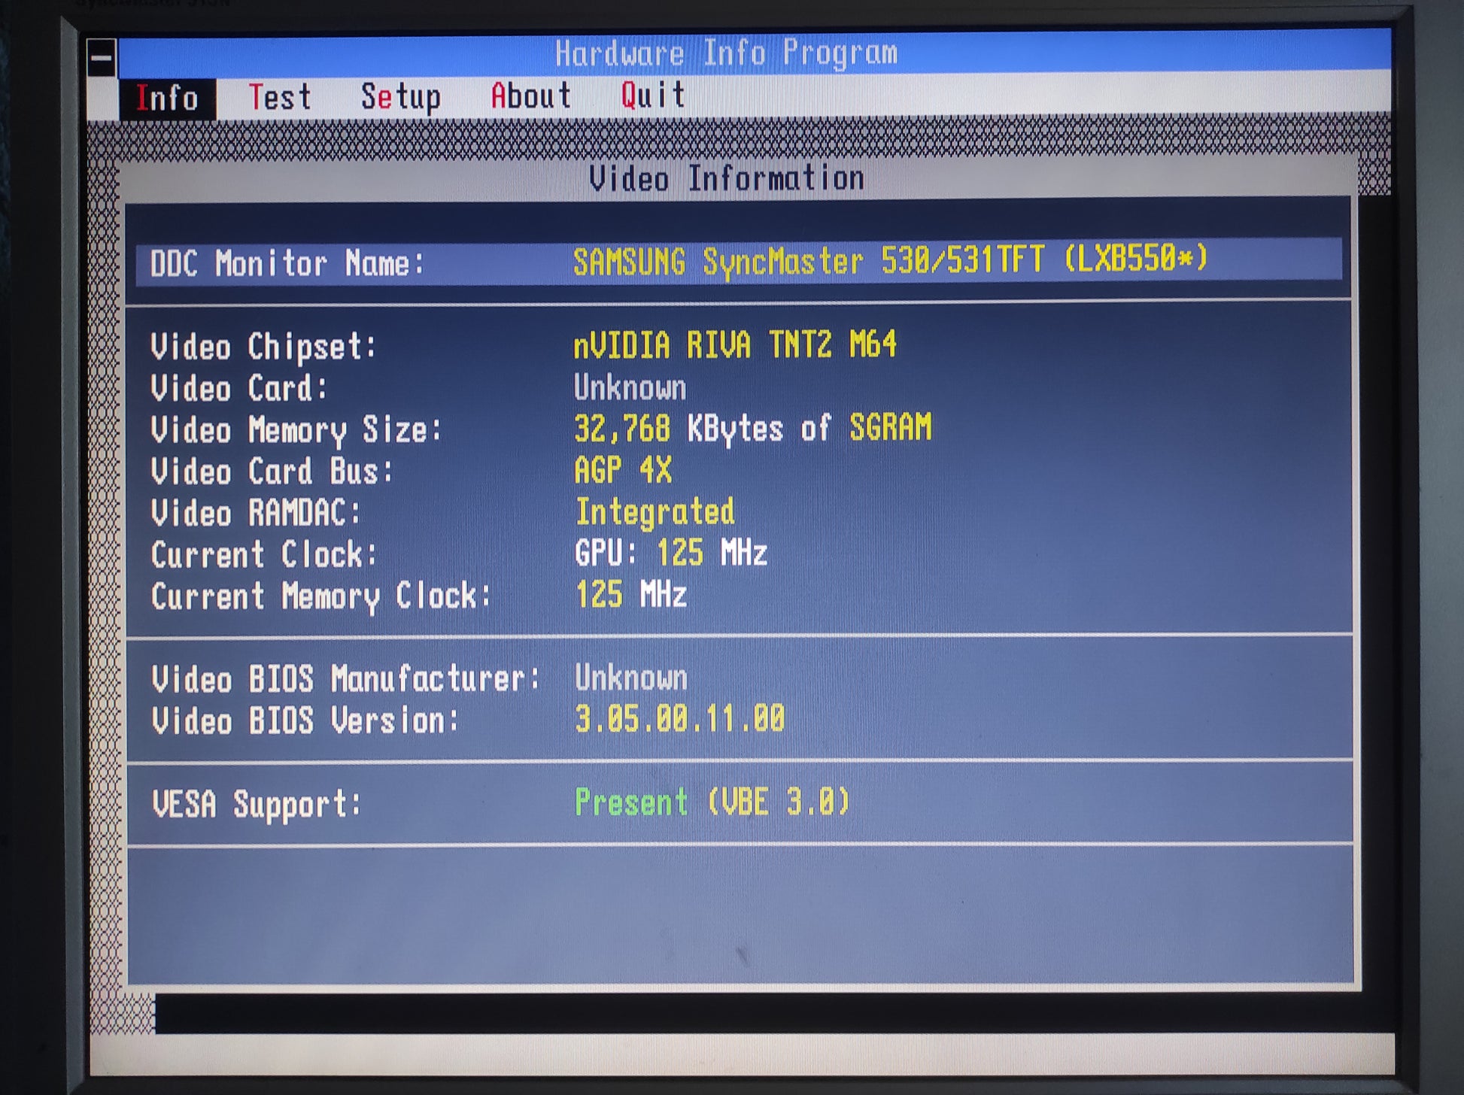The height and width of the screenshot is (1095, 1464).
Task: Open the Test menu
Action: [x=280, y=97]
